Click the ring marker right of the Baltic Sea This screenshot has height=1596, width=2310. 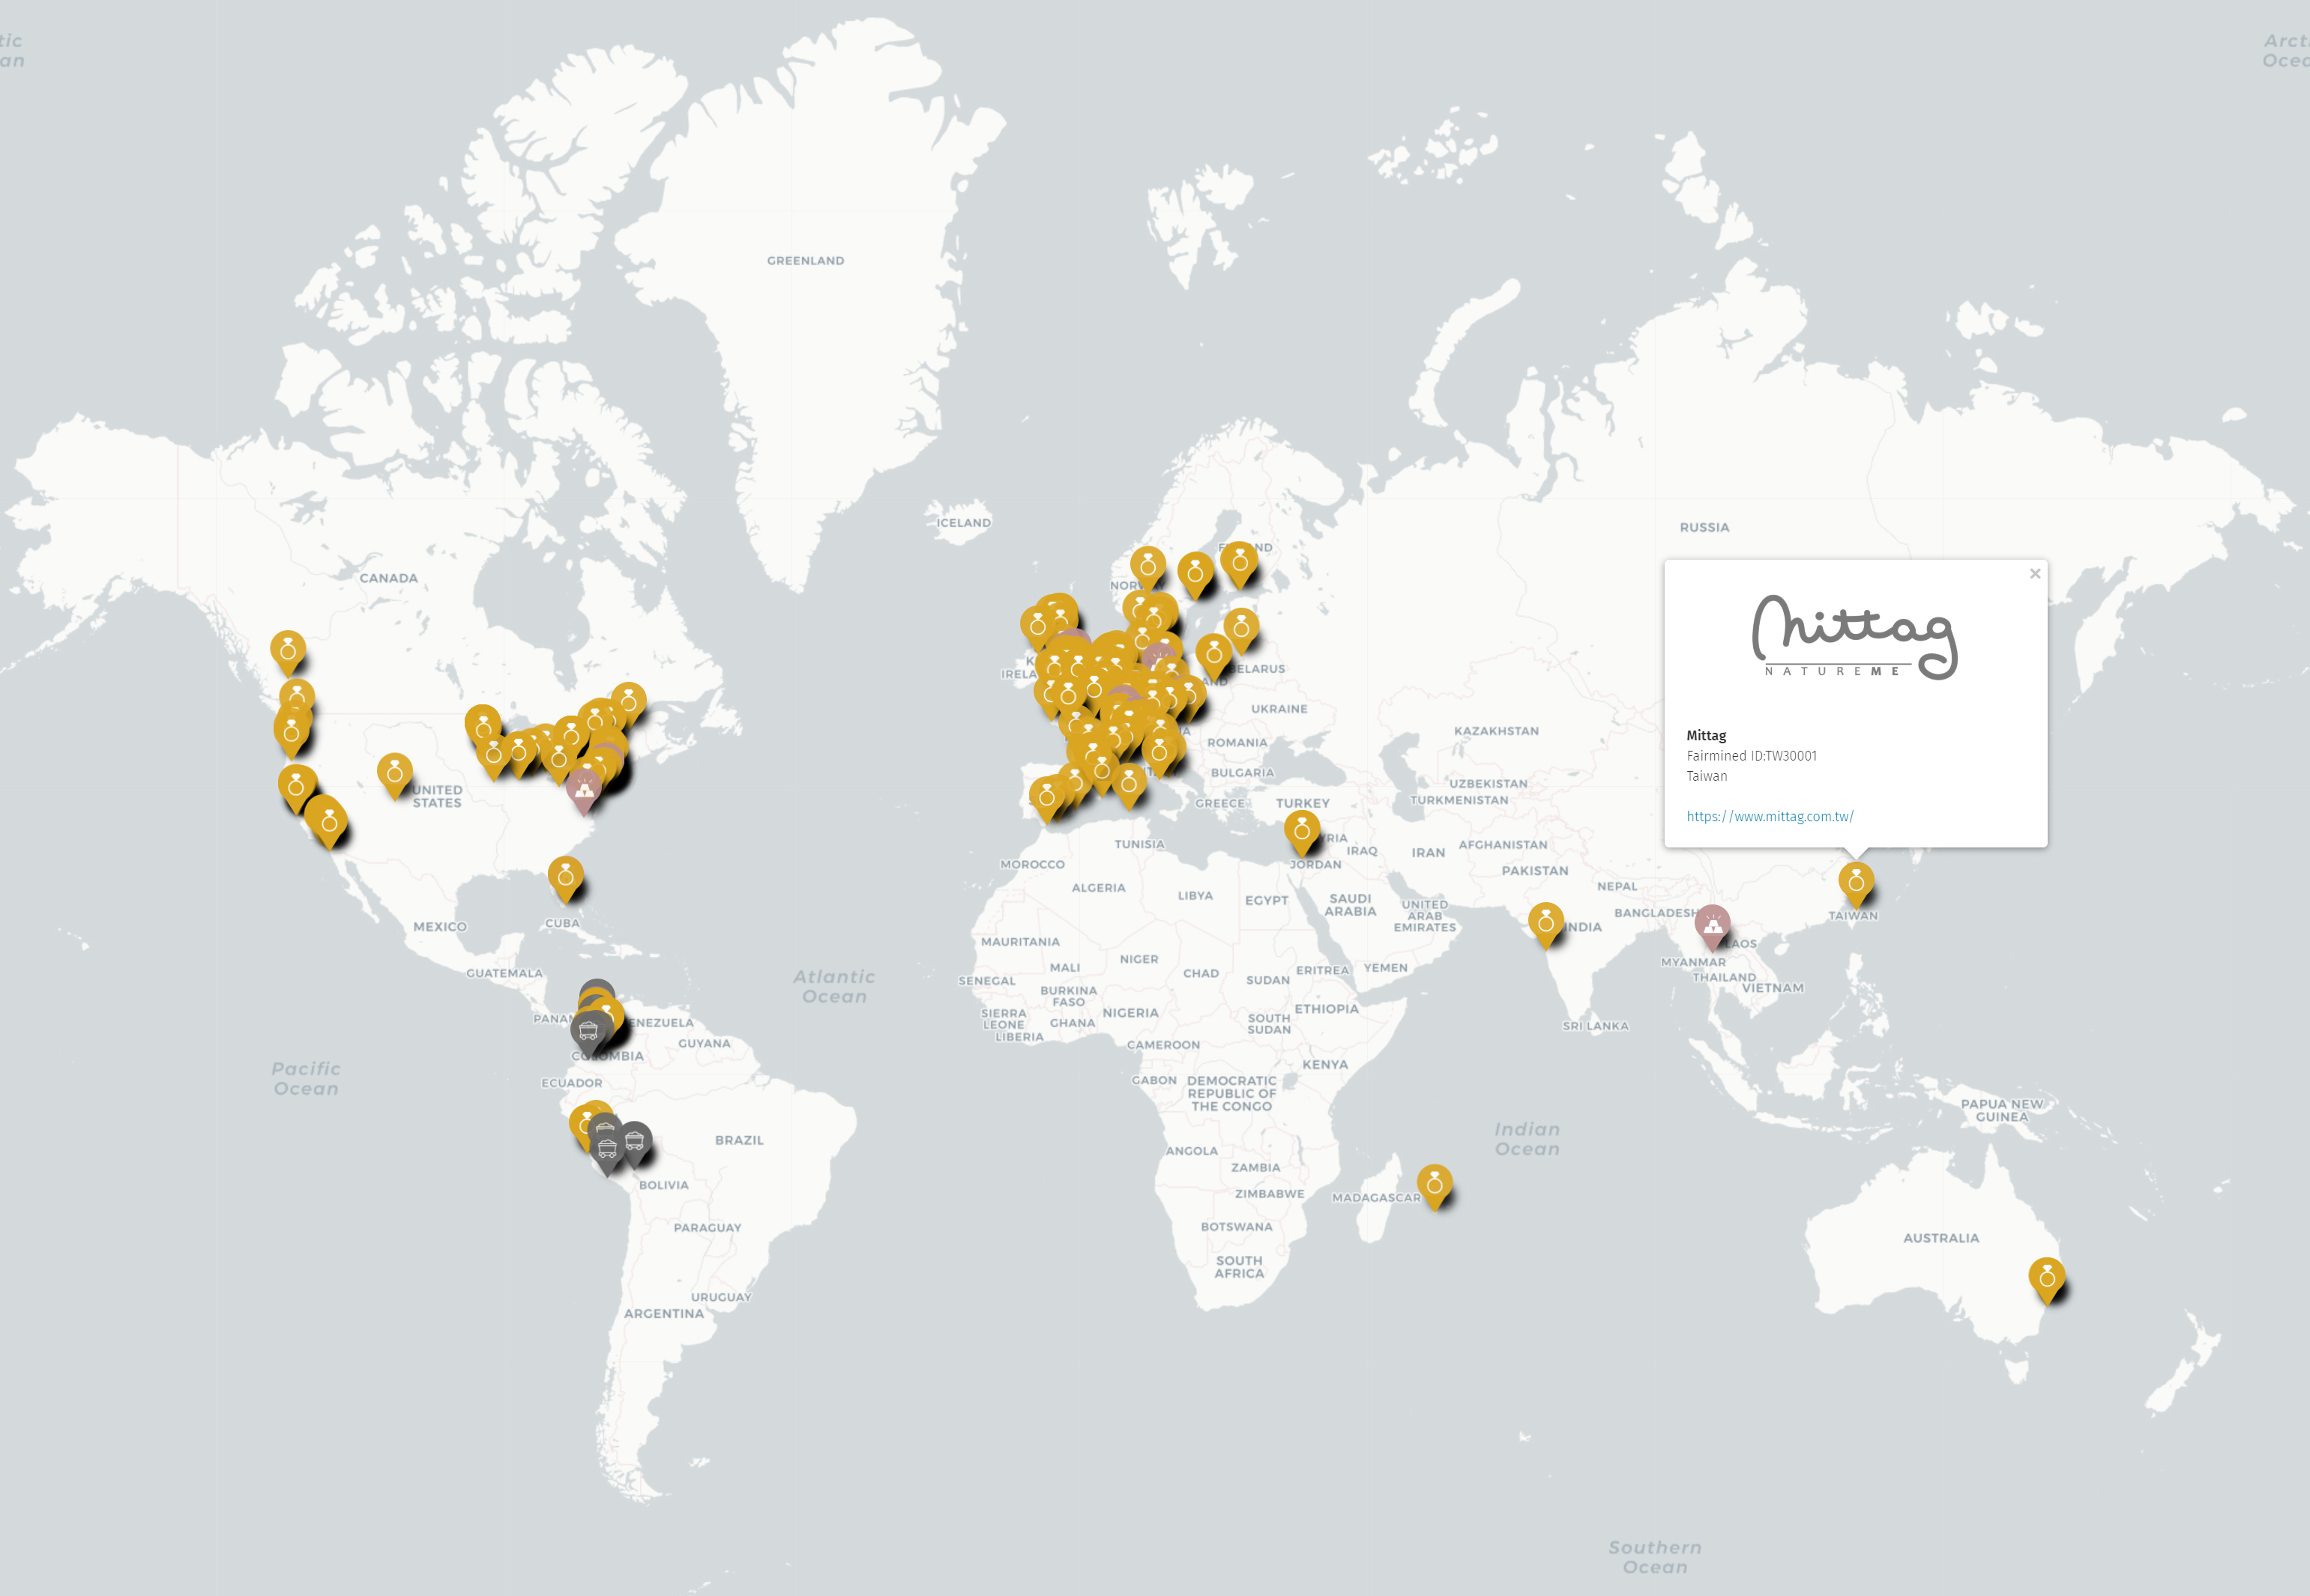pyautogui.click(x=1241, y=627)
